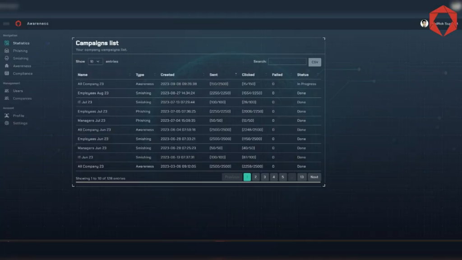Jump to page 13 of campaigns
The image size is (462, 260).
point(302,177)
